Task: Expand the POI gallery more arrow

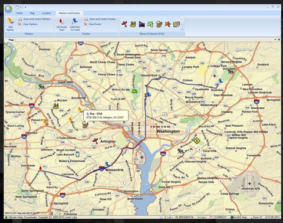Action: [182, 29]
